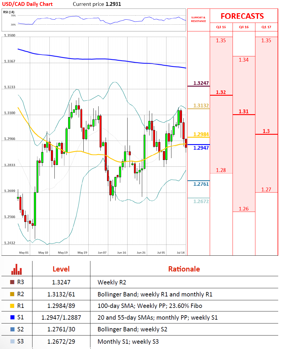Image resolution: width=282 pixels, height=349 pixels.
Task: Select the Level column header
Action: pyautogui.click(x=61, y=269)
